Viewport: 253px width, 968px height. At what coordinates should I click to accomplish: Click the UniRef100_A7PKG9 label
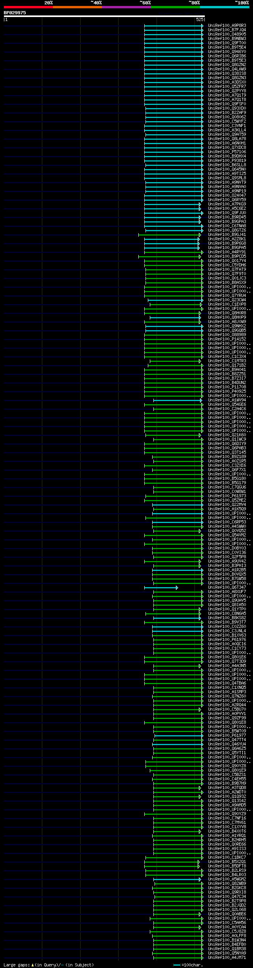click(x=227, y=204)
